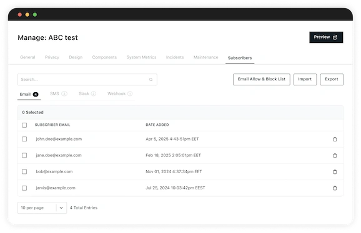The image size is (361, 233).
Task: Delete subscriber john.doe@example.com with trash icon
Action: tap(335, 139)
